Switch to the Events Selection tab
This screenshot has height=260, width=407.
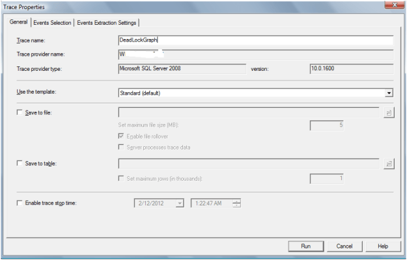pos(53,23)
